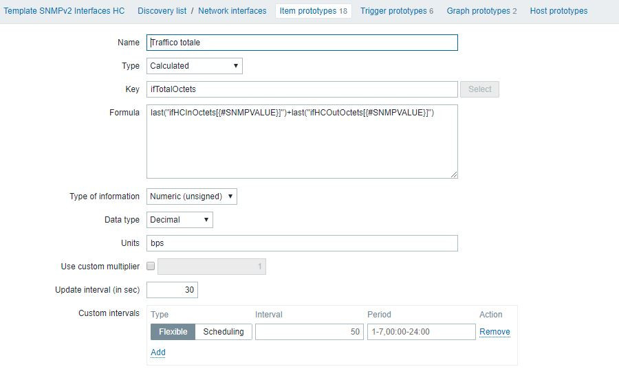The image size is (619, 371).
Task: Go to Discovery list link
Action: 162,11
